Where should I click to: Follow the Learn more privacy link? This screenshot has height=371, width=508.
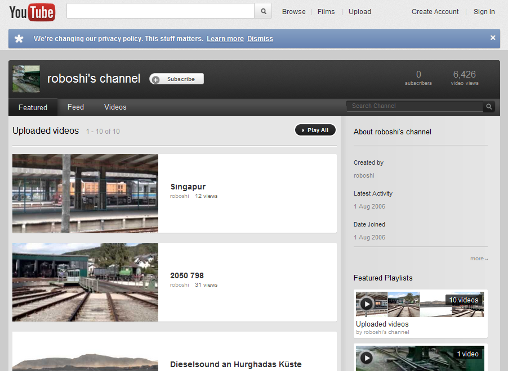(225, 39)
